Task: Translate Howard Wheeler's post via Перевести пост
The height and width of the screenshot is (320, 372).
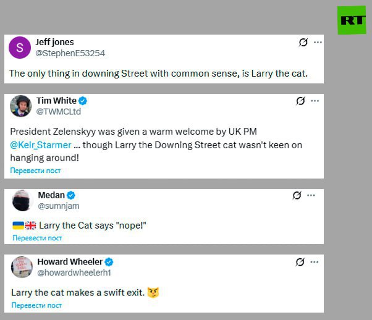Action: 36,305
